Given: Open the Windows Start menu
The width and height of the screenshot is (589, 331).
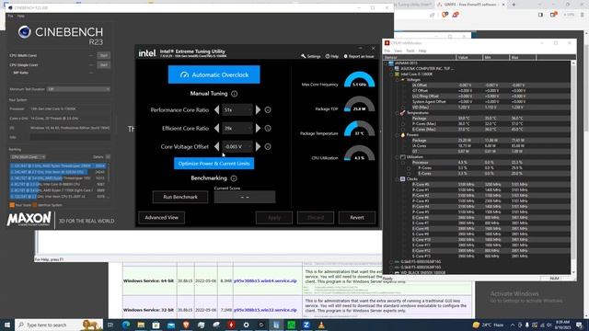Looking at the screenshot, I should pyautogui.click(x=7, y=325).
